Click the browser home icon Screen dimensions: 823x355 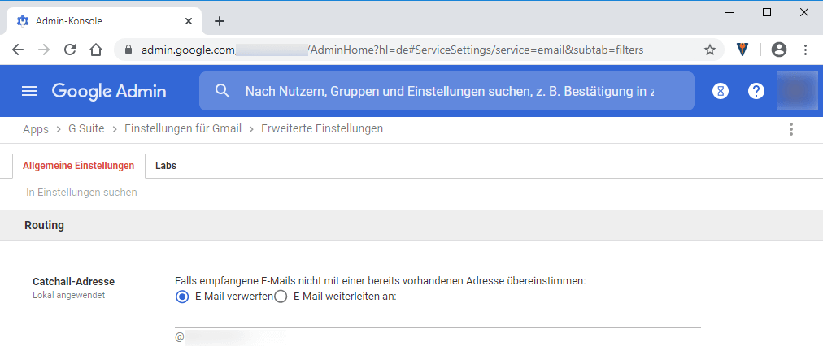point(95,50)
